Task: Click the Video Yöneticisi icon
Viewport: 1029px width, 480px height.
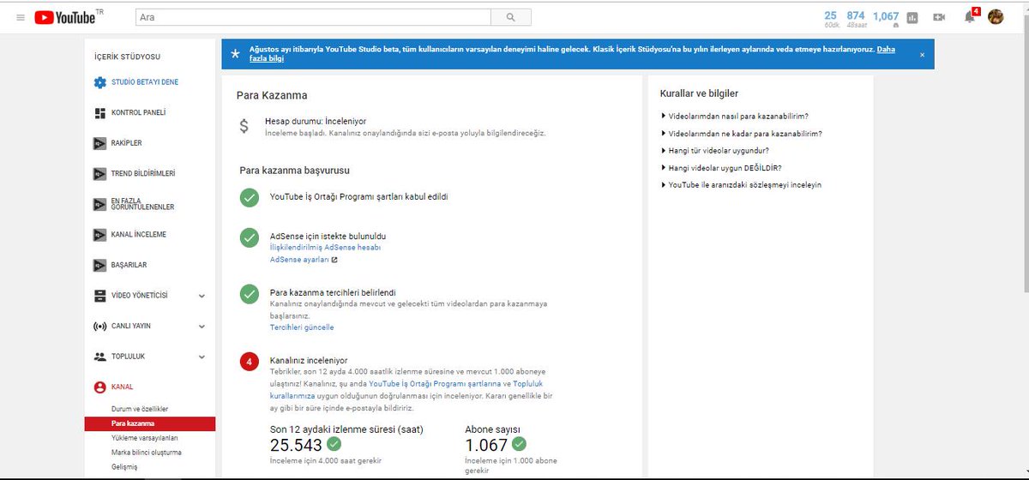Action: click(99, 296)
